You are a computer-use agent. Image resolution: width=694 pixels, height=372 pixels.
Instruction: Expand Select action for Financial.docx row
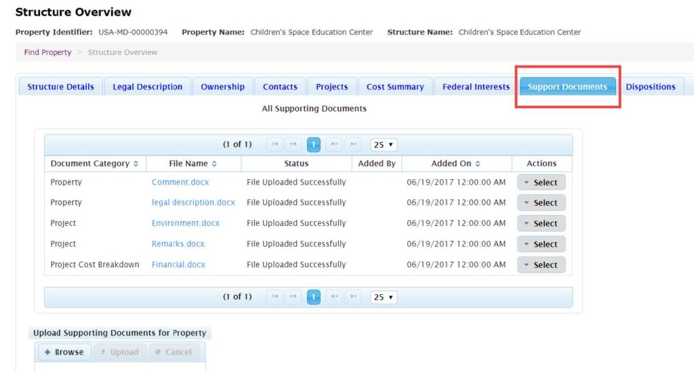541,265
